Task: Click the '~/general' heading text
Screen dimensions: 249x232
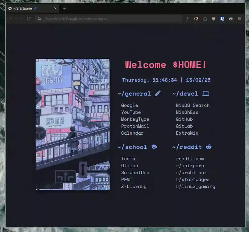Action: pos(134,94)
